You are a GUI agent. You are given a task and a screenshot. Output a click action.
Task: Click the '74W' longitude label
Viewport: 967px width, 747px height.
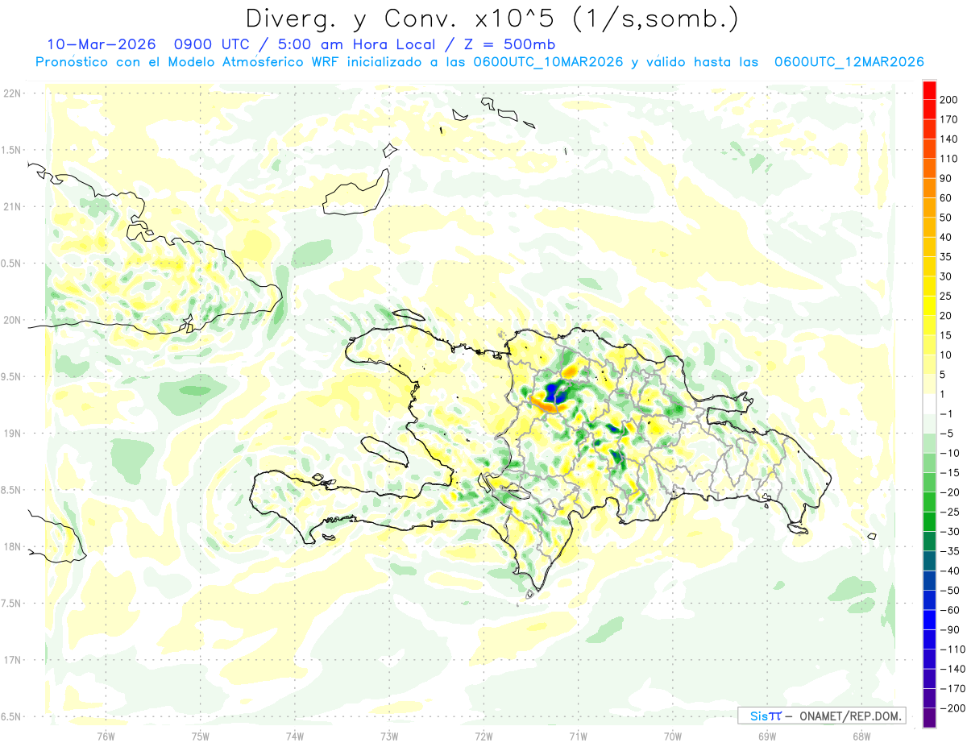click(x=295, y=736)
